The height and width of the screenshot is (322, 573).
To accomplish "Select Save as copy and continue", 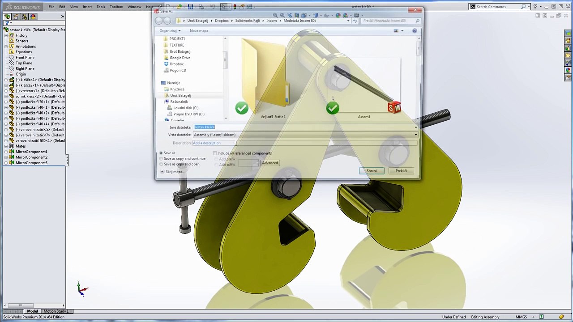I will click(x=161, y=159).
